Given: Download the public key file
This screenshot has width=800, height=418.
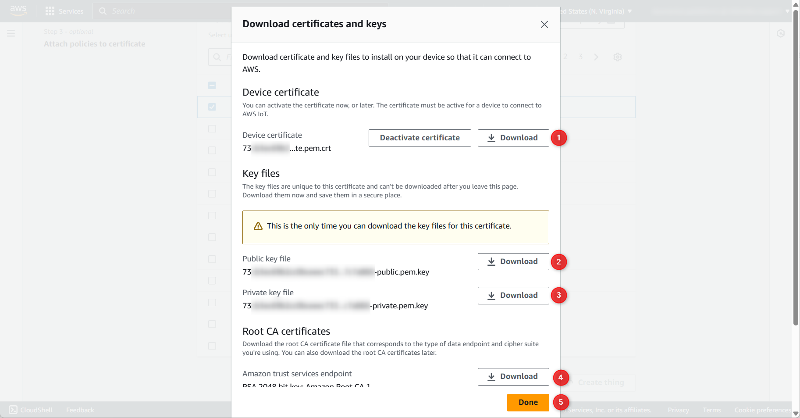Looking at the screenshot, I should coord(513,261).
